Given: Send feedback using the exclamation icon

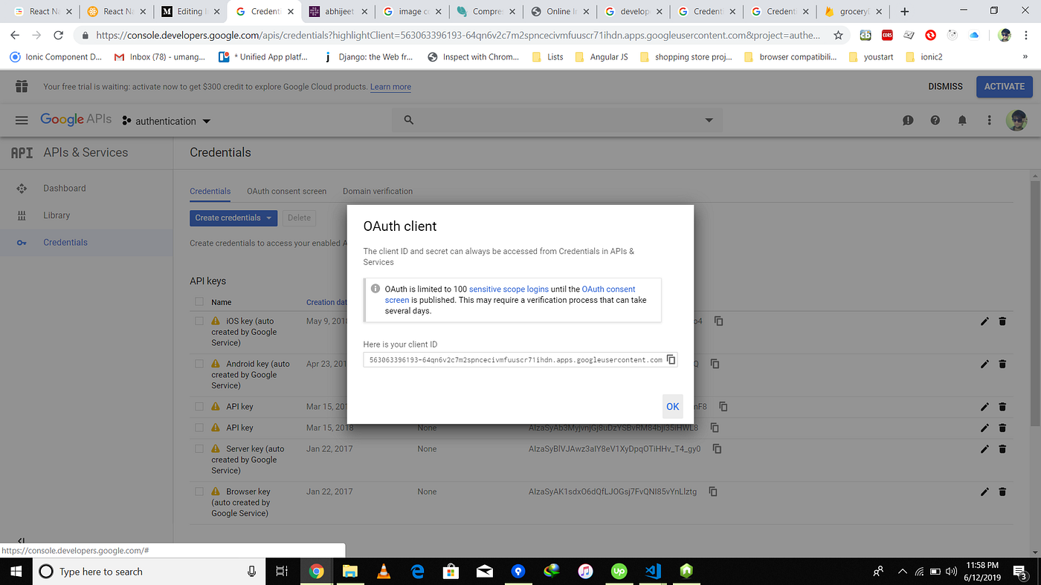Looking at the screenshot, I should (x=908, y=120).
